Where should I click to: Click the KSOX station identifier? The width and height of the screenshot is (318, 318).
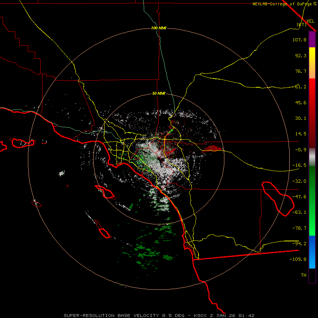click(201, 316)
